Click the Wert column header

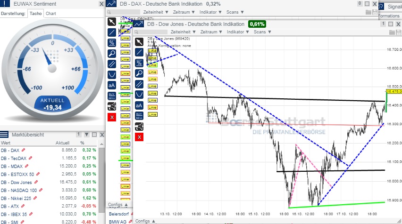tap(6, 143)
